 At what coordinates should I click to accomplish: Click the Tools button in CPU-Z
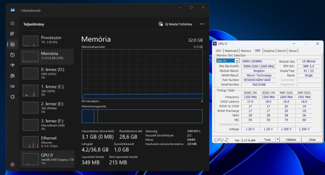click(267, 140)
